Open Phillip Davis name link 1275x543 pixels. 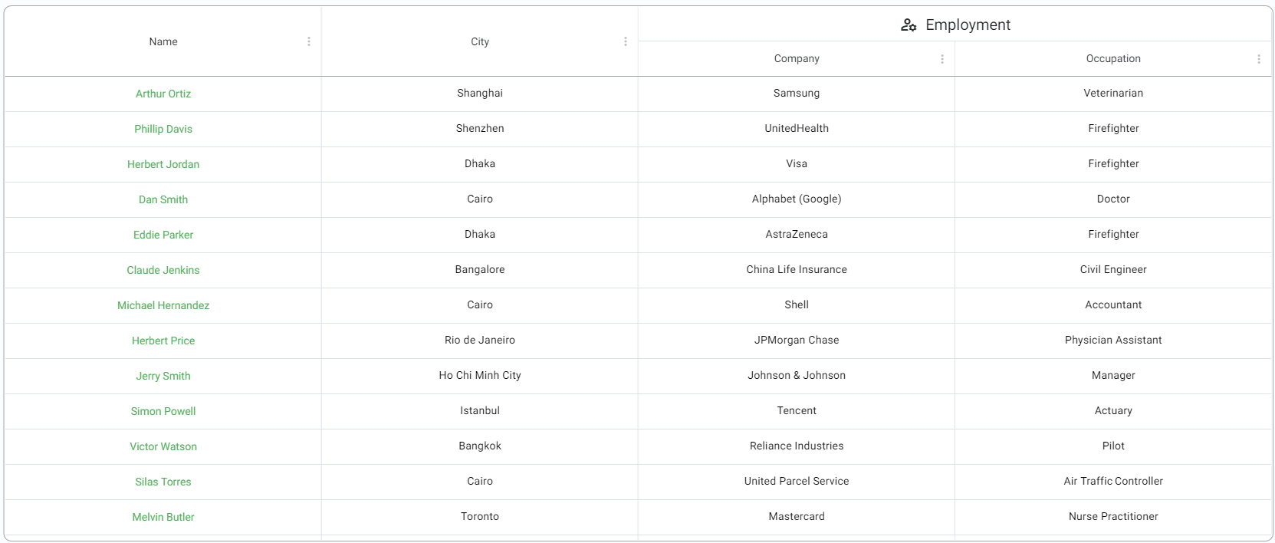click(x=163, y=129)
